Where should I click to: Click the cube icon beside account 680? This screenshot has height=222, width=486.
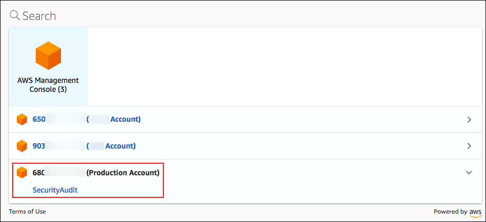point(22,172)
